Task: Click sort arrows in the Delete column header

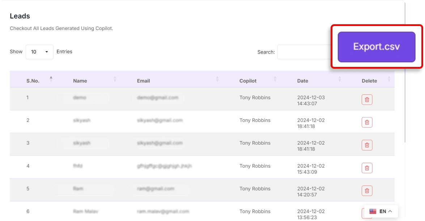Action: click(x=389, y=79)
